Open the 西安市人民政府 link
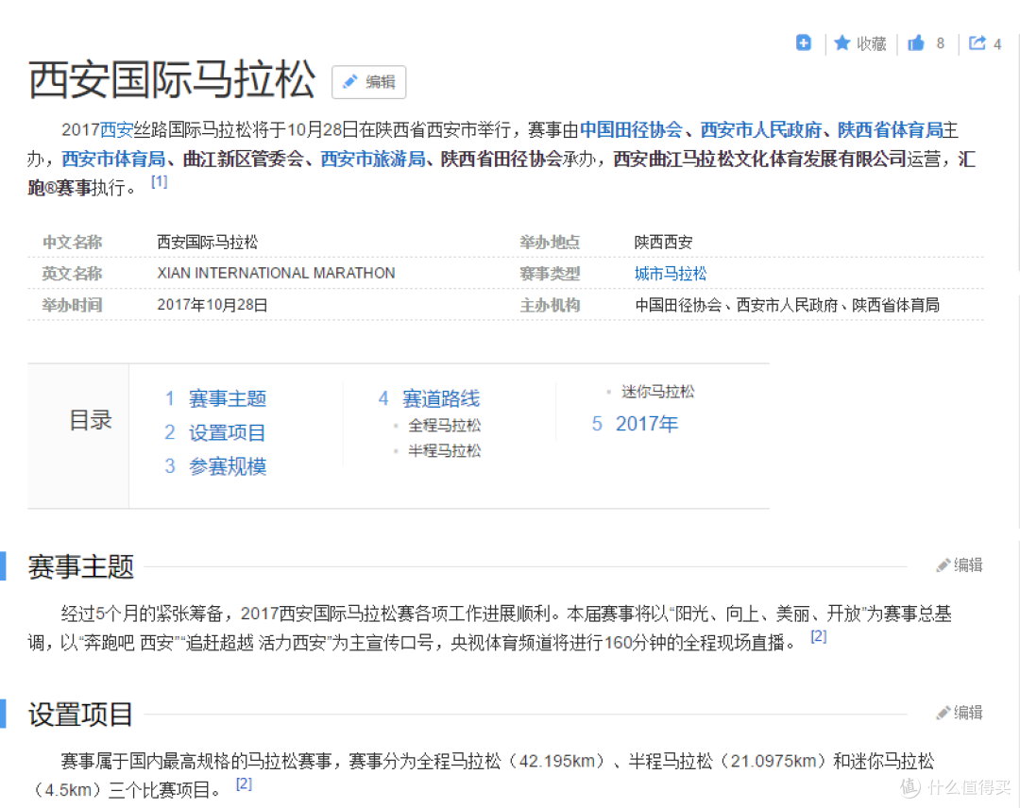The image size is (1020, 808). point(760,130)
